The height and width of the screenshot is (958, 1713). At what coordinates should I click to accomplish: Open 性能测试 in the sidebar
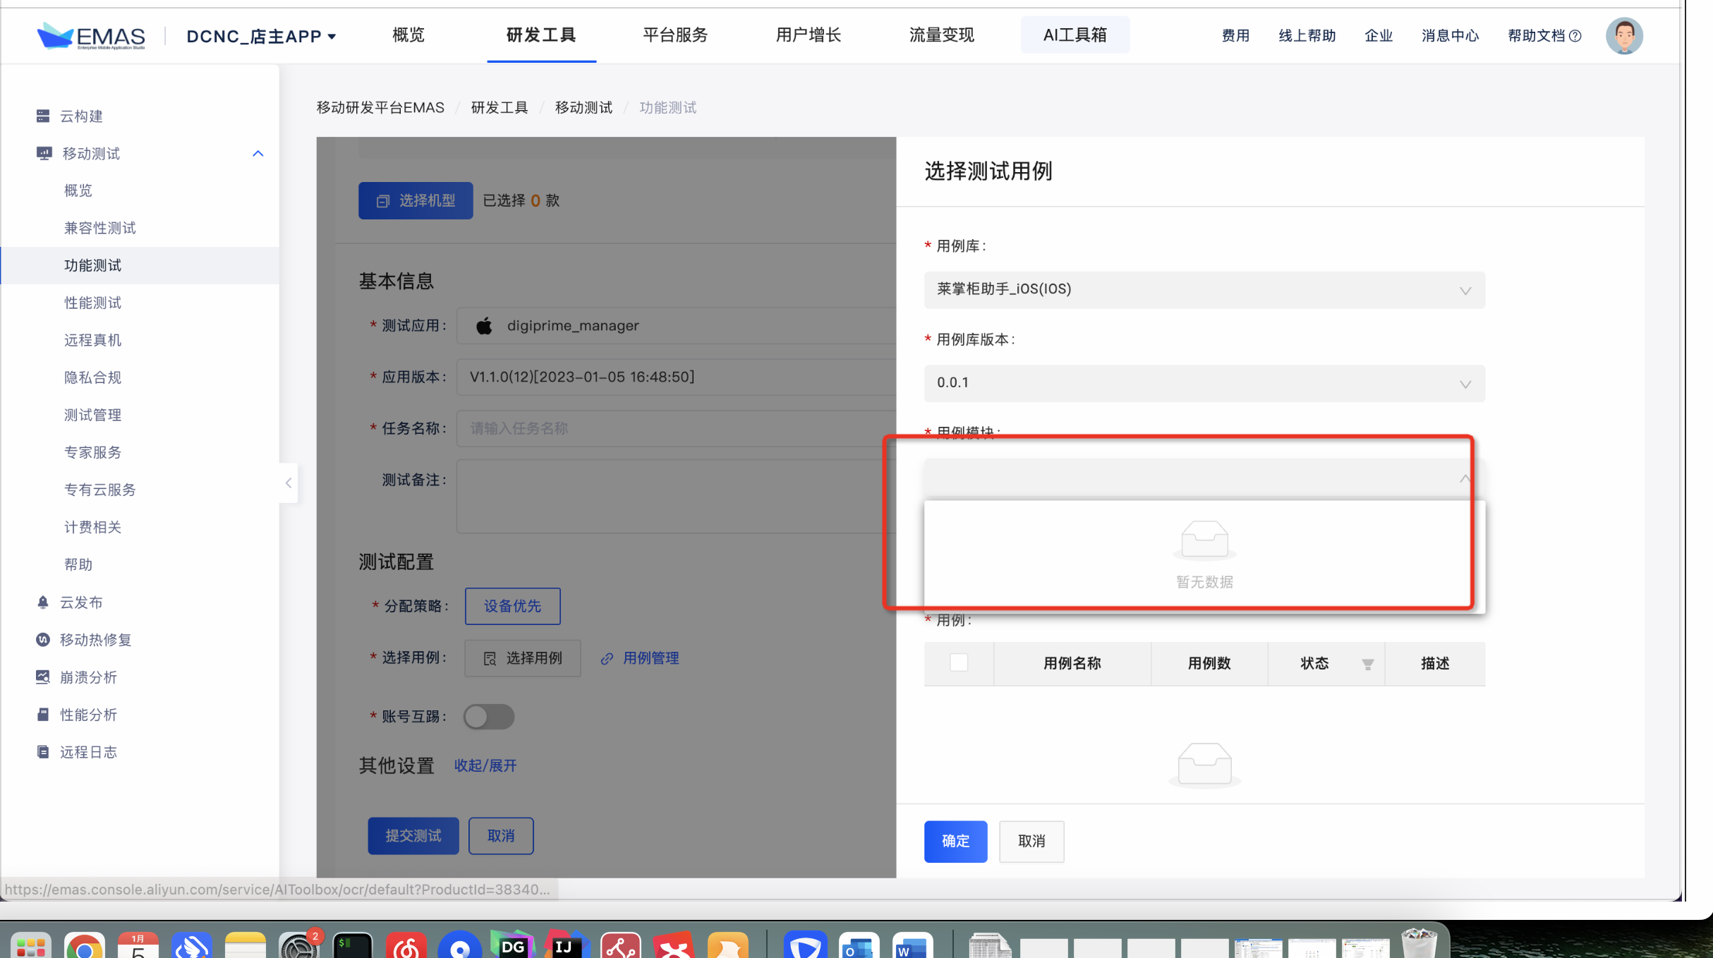pos(92,303)
